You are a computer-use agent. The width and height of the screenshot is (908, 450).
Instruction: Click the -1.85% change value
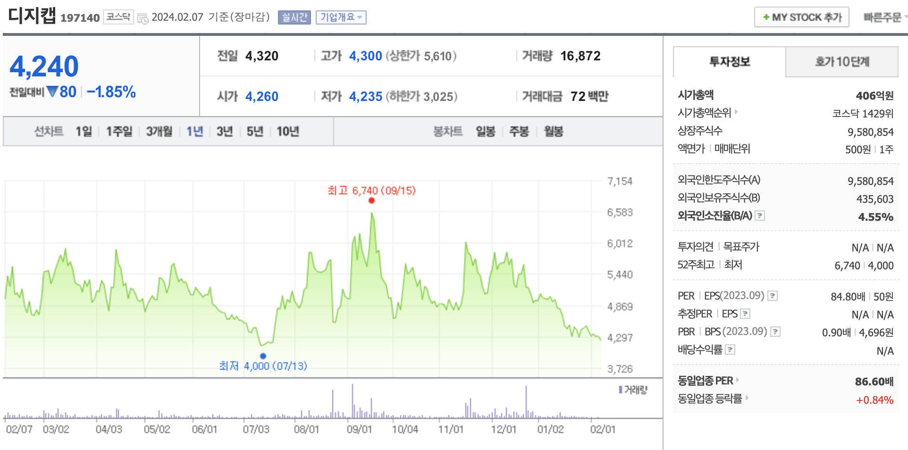[x=111, y=92]
